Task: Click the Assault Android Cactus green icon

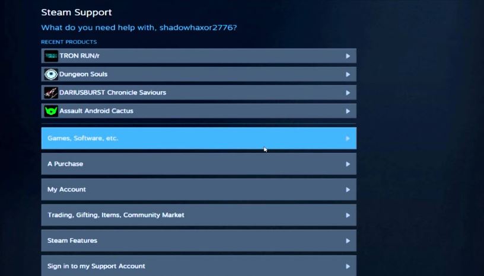Action: click(x=51, y=111)
